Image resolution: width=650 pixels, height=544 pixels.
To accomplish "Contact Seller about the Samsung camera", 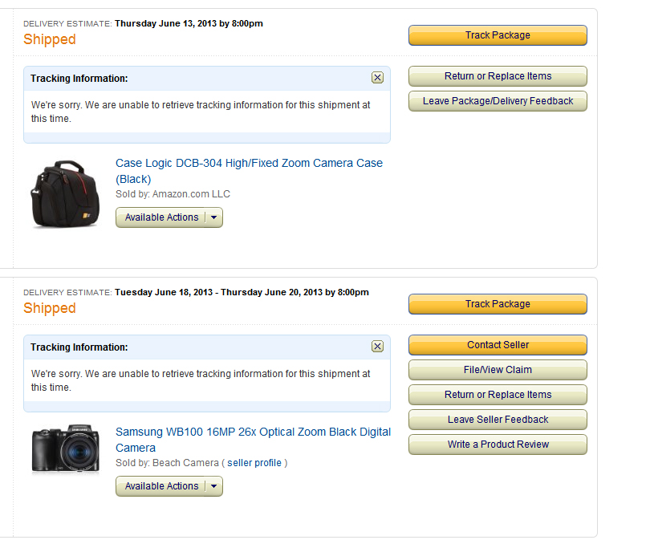I will [x=498, y=345].
